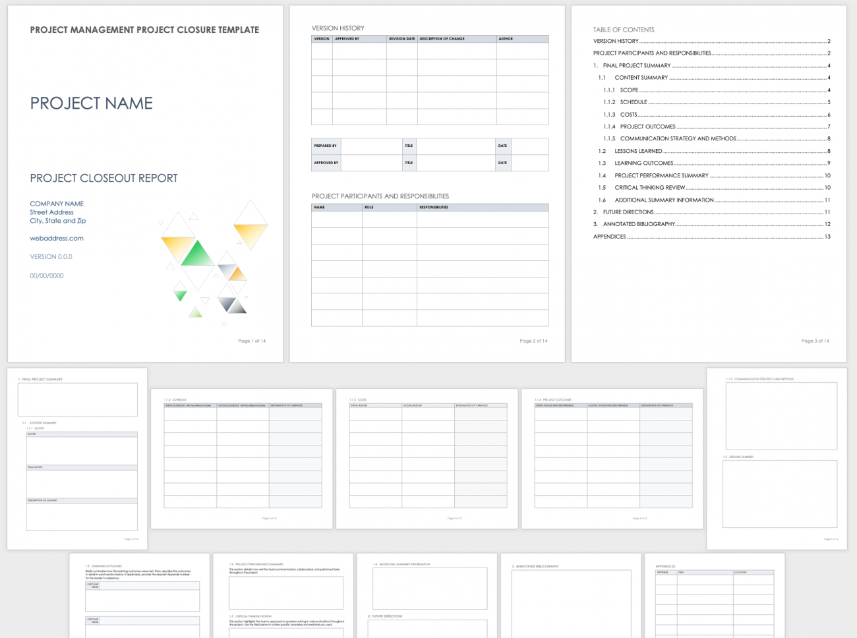Image resolution: width=857 pixels, height=638 pixels.
Task: Click the VERSION HISTORY heading on page 2
Action: coord(338,28)
